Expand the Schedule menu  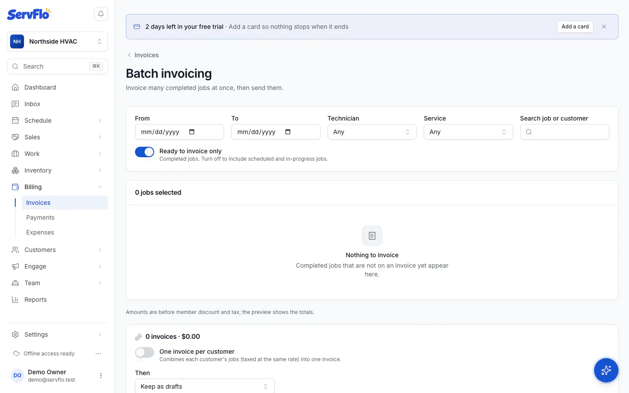pyautogui.click(x=57, y=121)
